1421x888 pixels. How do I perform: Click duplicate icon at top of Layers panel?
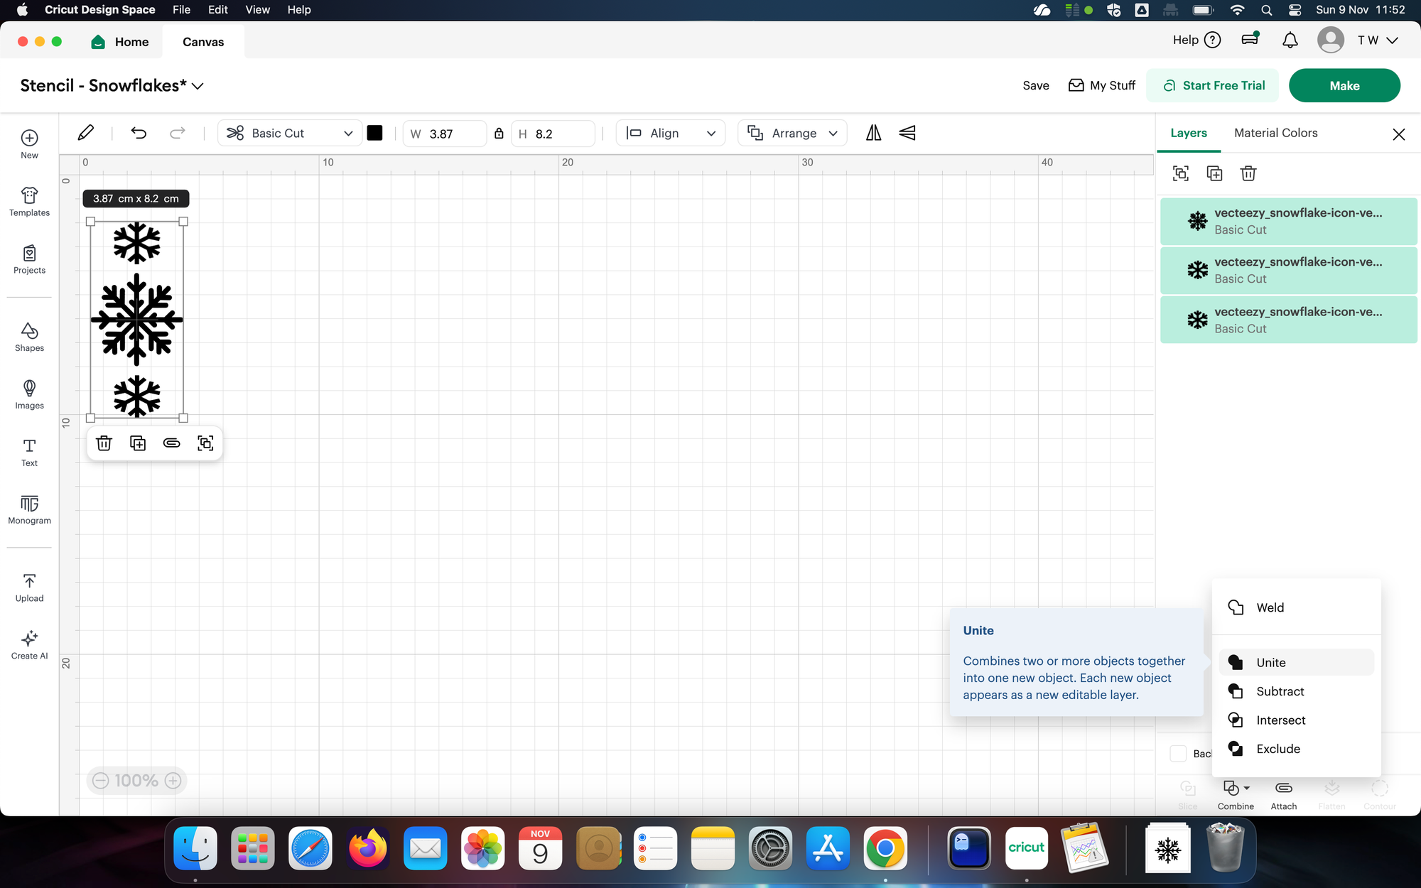tap(1214, 173)
